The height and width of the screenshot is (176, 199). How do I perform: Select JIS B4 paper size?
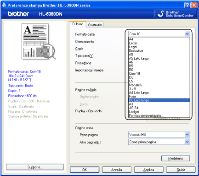pos(159,108)
